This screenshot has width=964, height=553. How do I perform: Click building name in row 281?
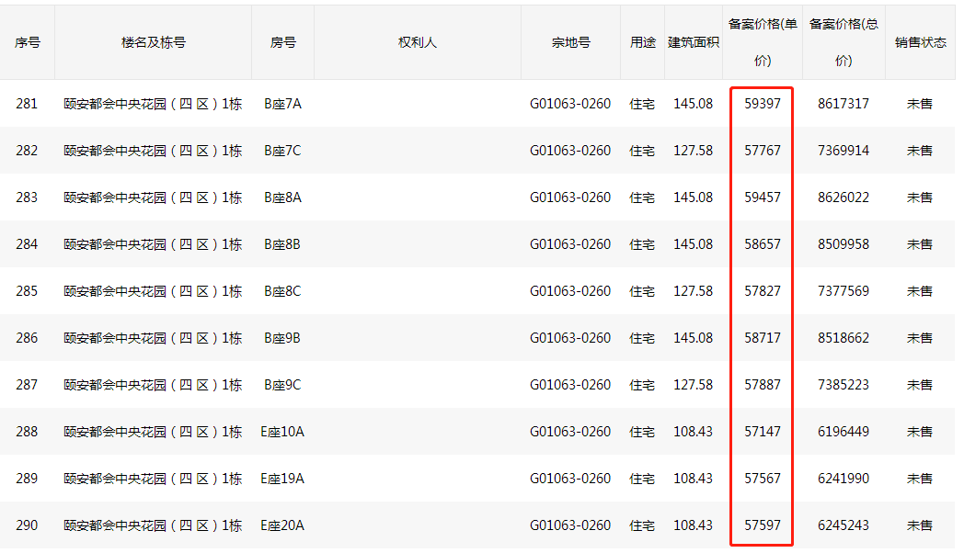click(x=153, y=104)
